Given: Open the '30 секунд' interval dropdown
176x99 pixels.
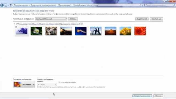Looking at the screenshot, I should [47, 84].
